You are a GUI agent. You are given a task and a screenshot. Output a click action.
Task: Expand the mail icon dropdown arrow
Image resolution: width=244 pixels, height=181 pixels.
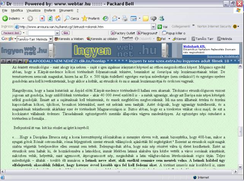[119, 19]
